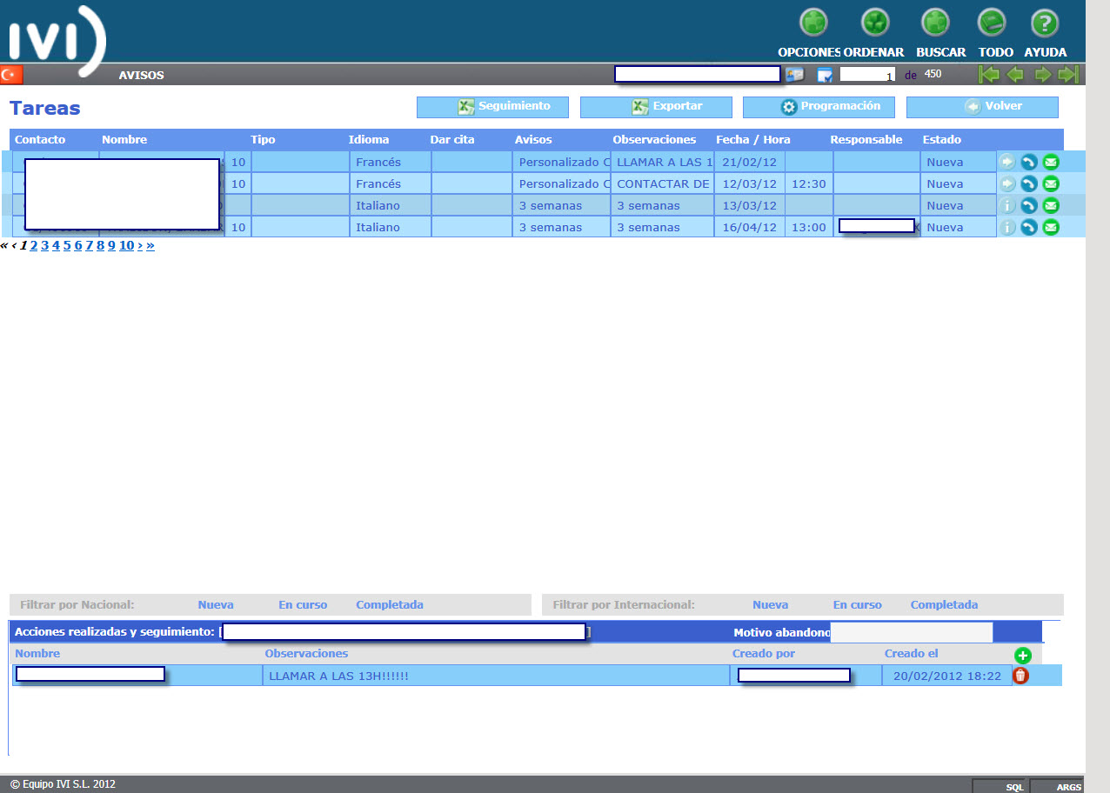The image size is (1110, 793).
Task: Click the 20/02/2012 18:22 creation date
Action: pos(947,676)
